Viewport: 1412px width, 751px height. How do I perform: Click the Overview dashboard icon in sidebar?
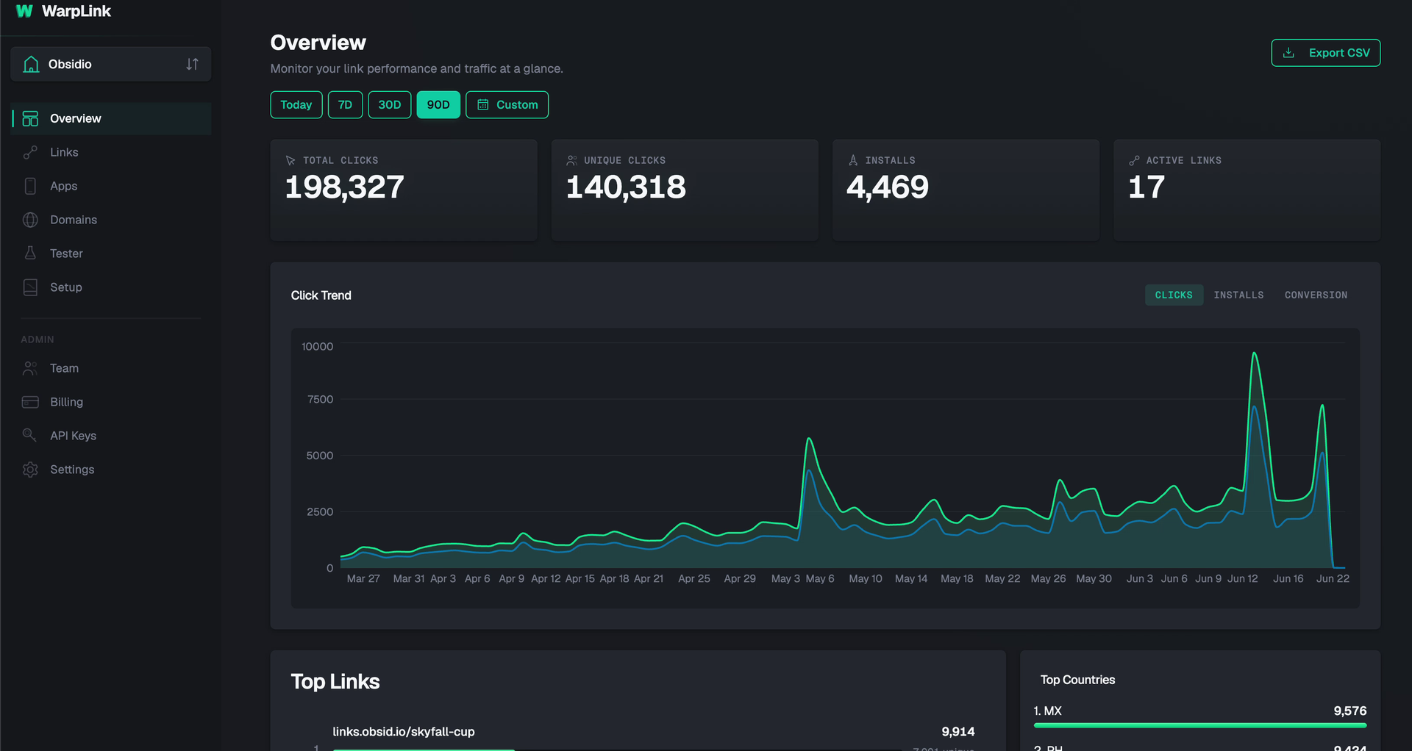coord(30,118)
